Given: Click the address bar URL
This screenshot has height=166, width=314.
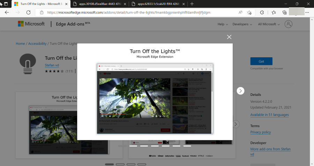Looking at the screenshot, I should click(x=129, y=13).
